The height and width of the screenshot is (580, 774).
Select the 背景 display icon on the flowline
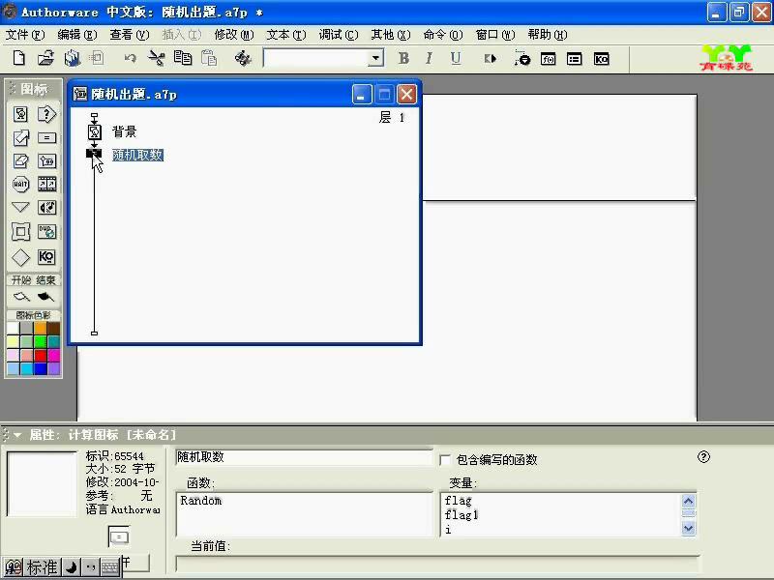click(x=94, y=131)
